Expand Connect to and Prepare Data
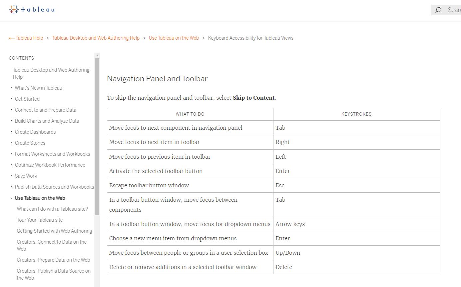 12,110
